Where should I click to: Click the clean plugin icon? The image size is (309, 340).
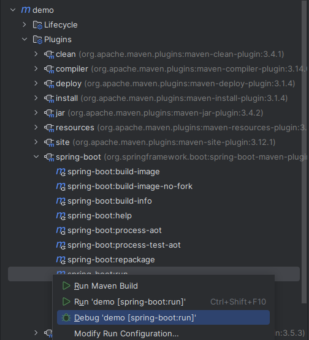coord(49,54)
